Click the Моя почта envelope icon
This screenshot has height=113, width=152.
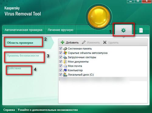tap(65, 66)
